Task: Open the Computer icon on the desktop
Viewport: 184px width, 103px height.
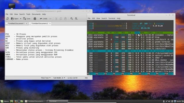Action: click(x=12, y=6)
